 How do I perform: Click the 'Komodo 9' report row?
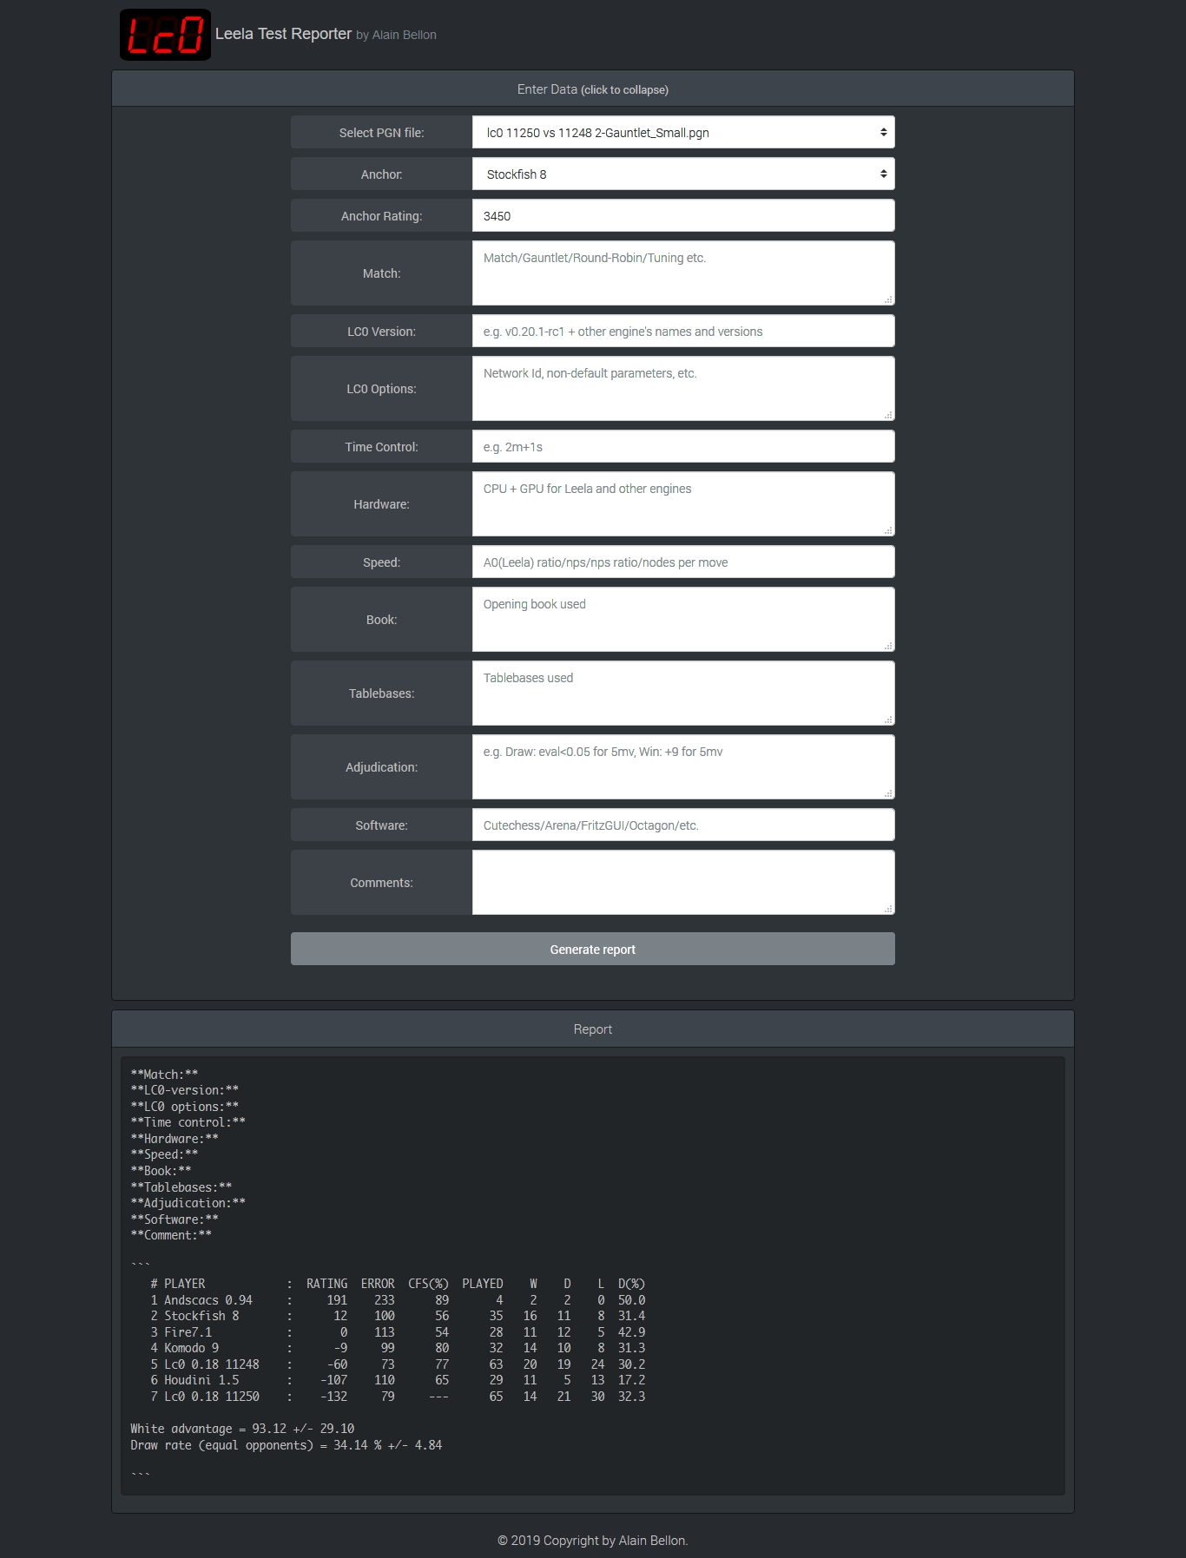pos(398,1348)
